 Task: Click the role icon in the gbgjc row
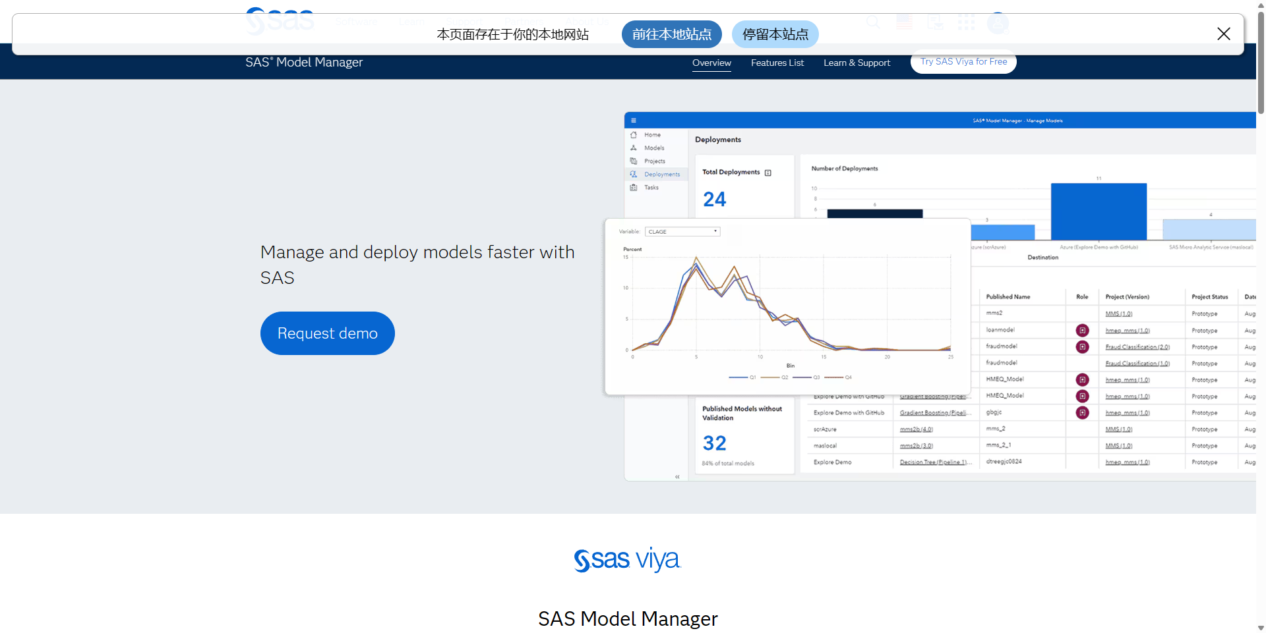coord(1082,412)
